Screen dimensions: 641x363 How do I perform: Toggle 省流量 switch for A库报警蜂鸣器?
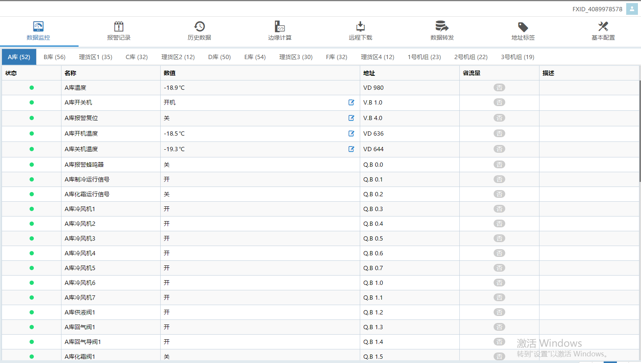click(499, 165)
